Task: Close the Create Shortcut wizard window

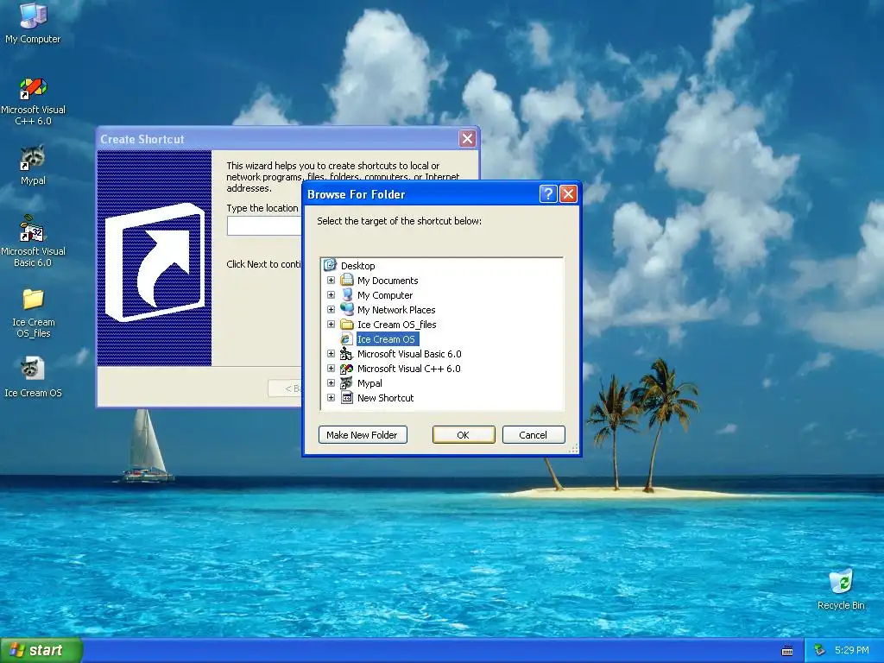Action: [x=467, y=139]
